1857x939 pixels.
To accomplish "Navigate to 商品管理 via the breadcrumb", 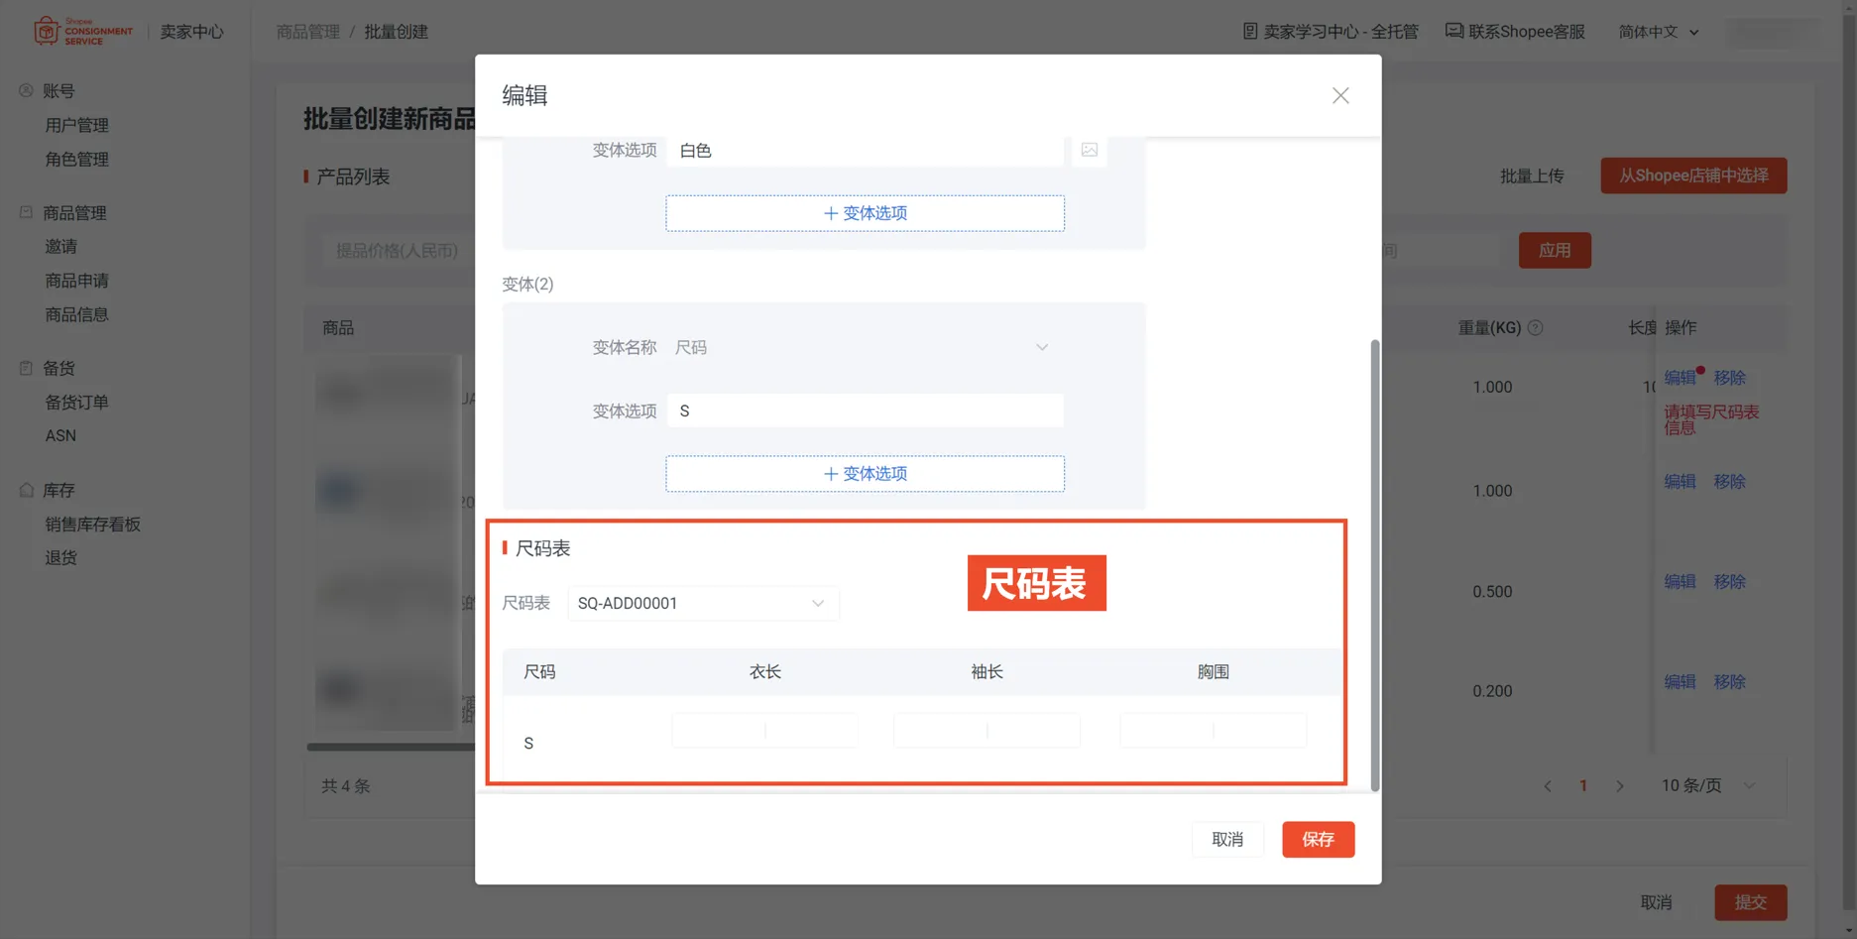I will [x=308, y=31].
